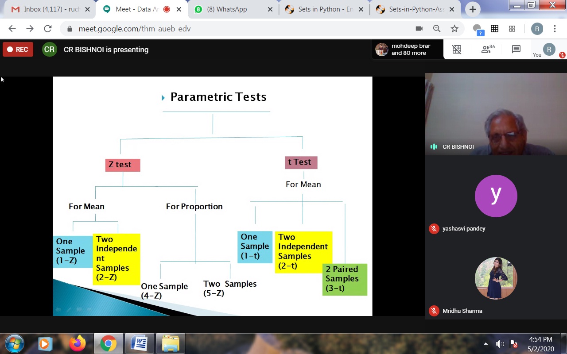
Task: Click the zoom magnifier icon in address bar
Action: (x=437, y=29)
